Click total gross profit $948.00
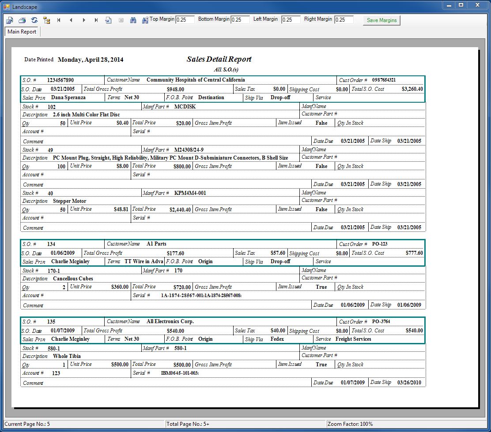 point(175,89)
